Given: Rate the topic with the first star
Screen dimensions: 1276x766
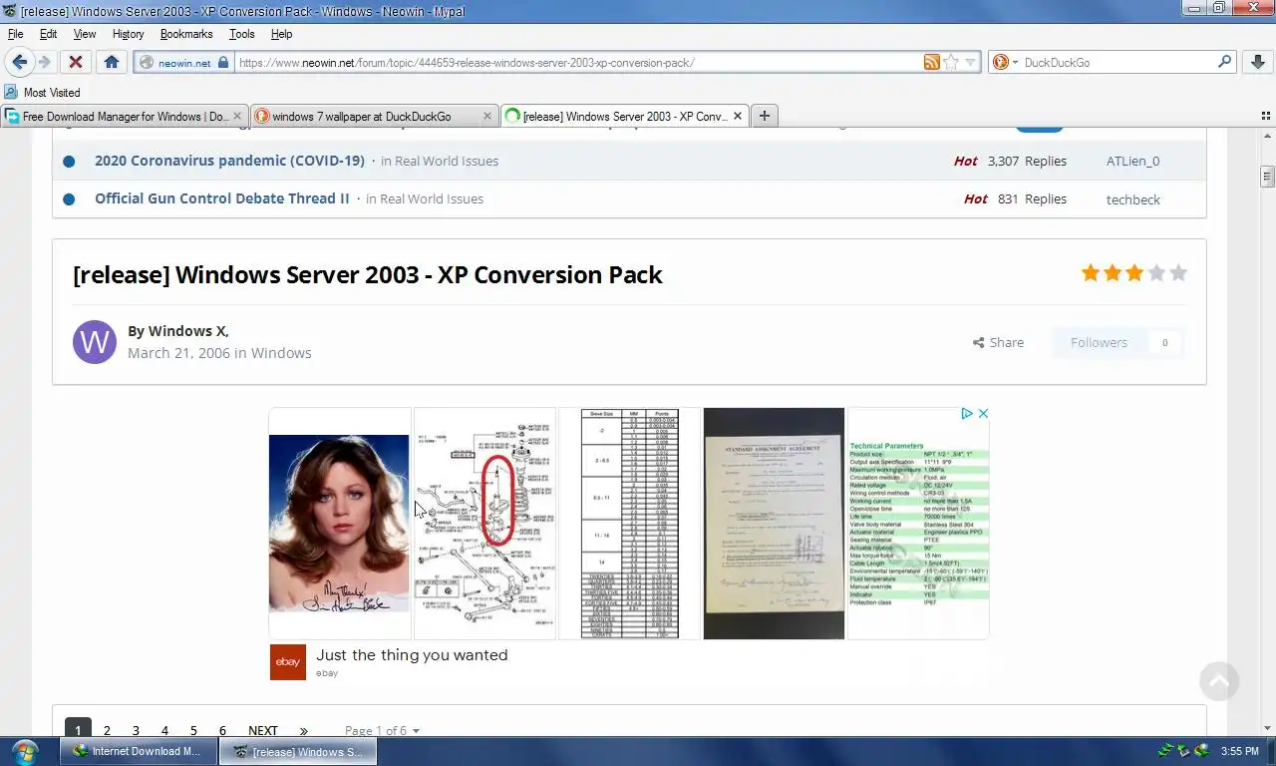Looking at the screenshot, I should [x=1091, y=273].
